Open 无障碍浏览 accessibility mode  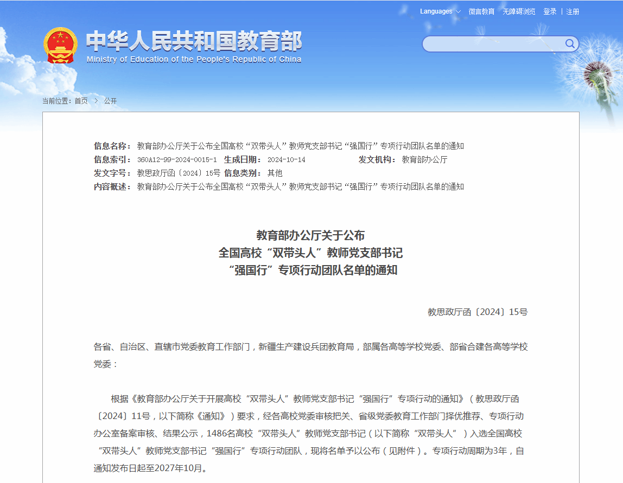(x=519, y=11)
